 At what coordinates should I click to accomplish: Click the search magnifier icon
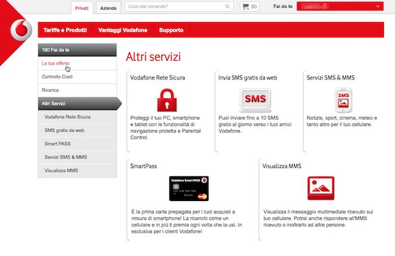[x=227, y=6]
